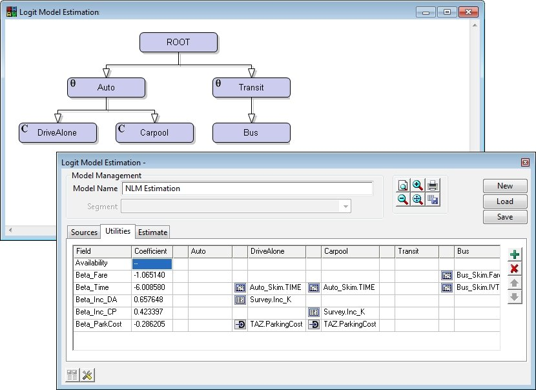Click the link icon beside DriveAlone TAZ.ParkingCost
This screenshot has height=390, width=536.
(240, 324)
